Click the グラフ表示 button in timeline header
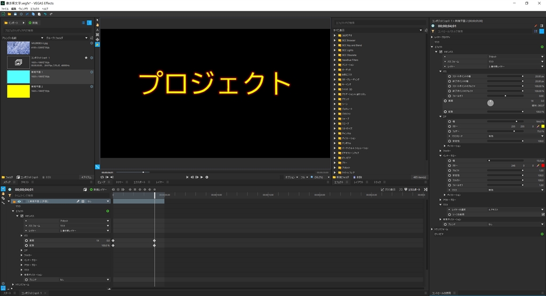 388,190
